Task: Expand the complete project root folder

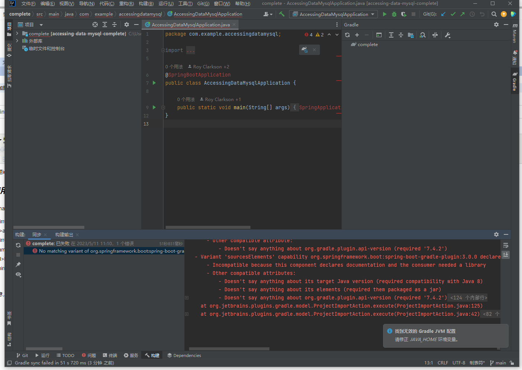Action: [x=17, y=33]
